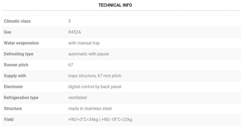Select the Defrosting type label
The width and height of the screenshot is (241, 126).
(x=18, y=54)
